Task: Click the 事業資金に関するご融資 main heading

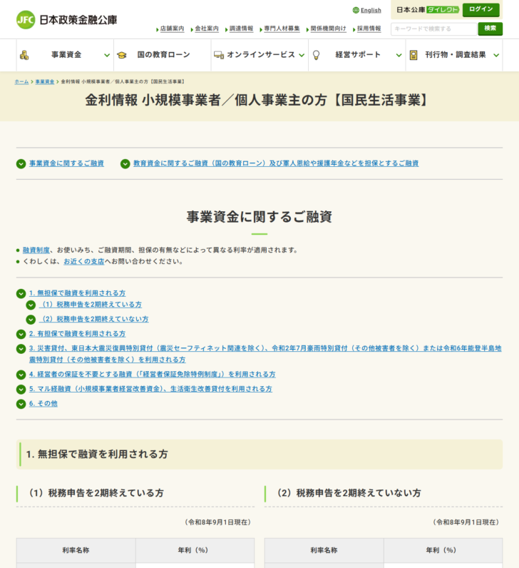Action: [259, 217]
